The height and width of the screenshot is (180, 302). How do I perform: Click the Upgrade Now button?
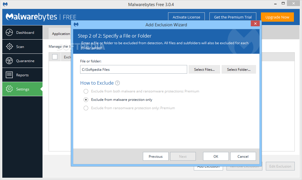277,17
